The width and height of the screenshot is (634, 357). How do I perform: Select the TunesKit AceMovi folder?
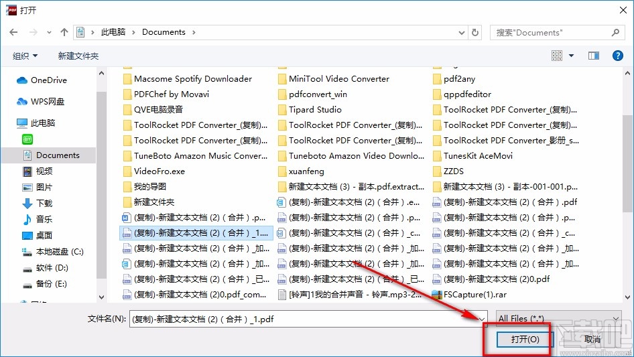[x=472, y=155]
